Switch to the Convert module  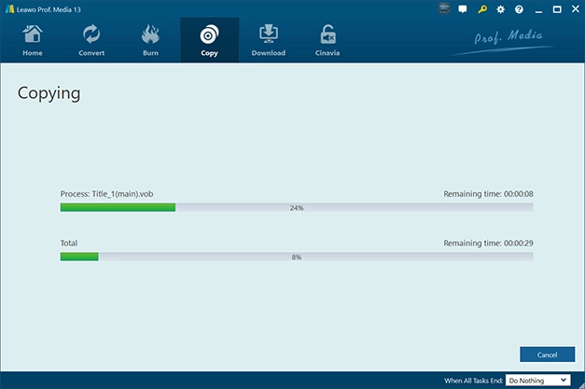pyautogui.click(x=91, y=40)
